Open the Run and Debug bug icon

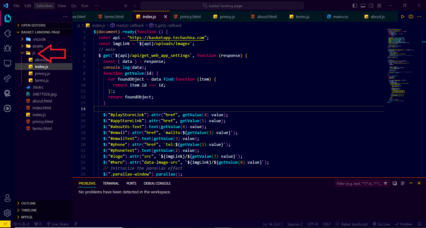[7, 48]
